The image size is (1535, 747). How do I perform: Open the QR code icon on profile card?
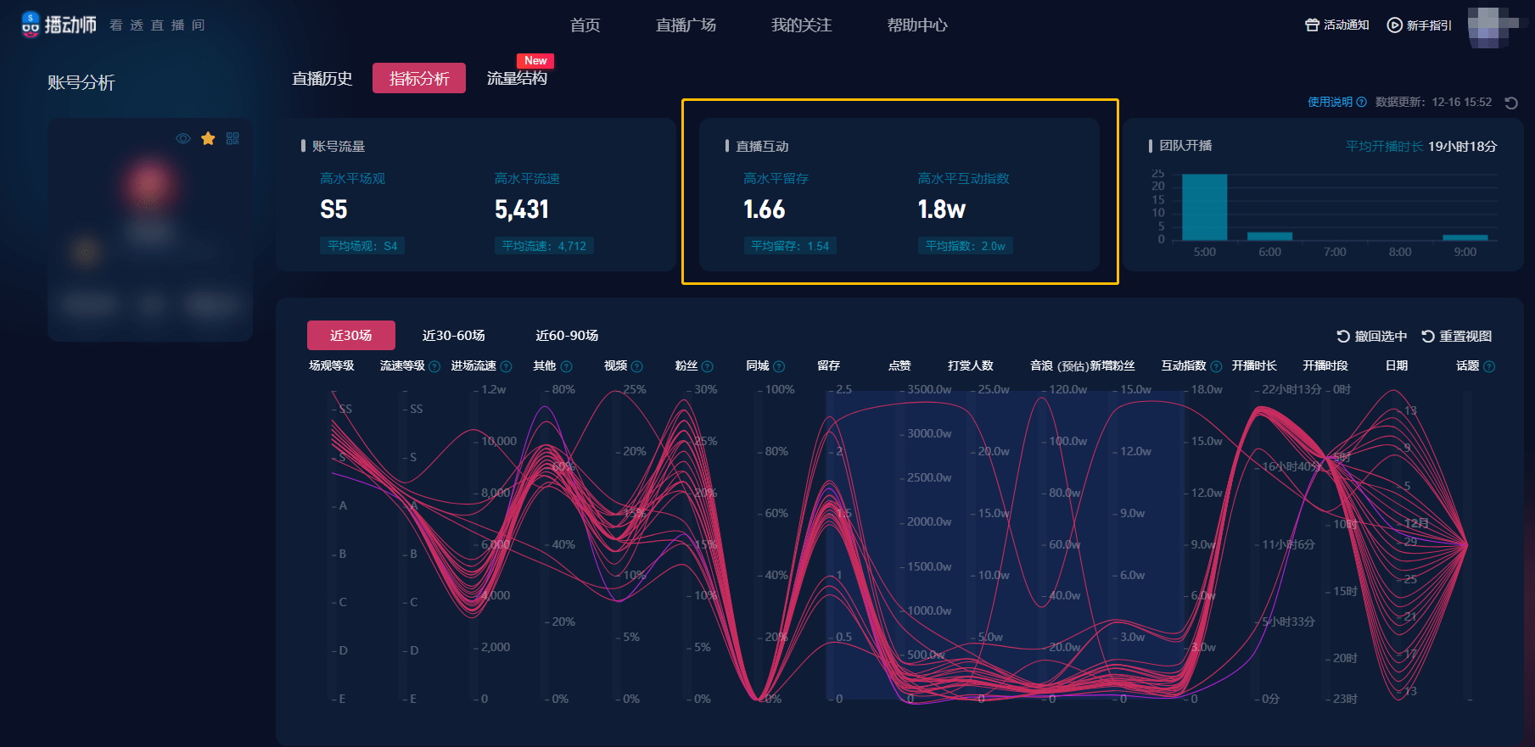pyautogui.click(x=232, y=138)
